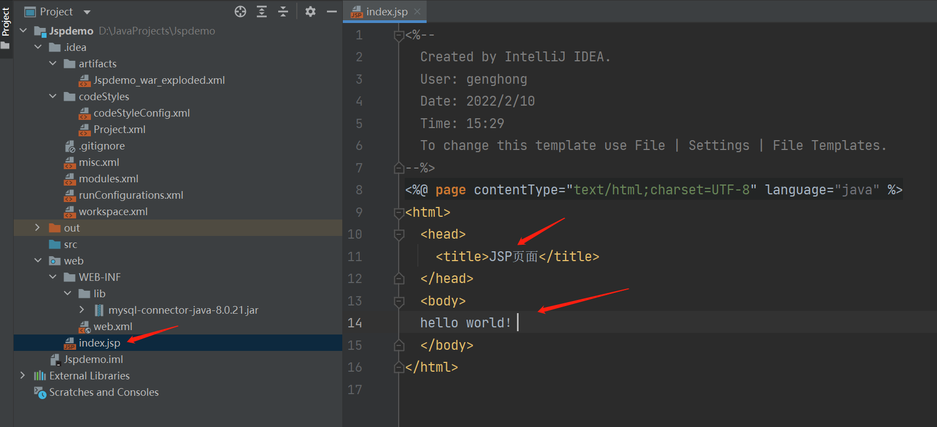
Task: Click the Expand All toolbar icon
Action: [x=262, y=11]
